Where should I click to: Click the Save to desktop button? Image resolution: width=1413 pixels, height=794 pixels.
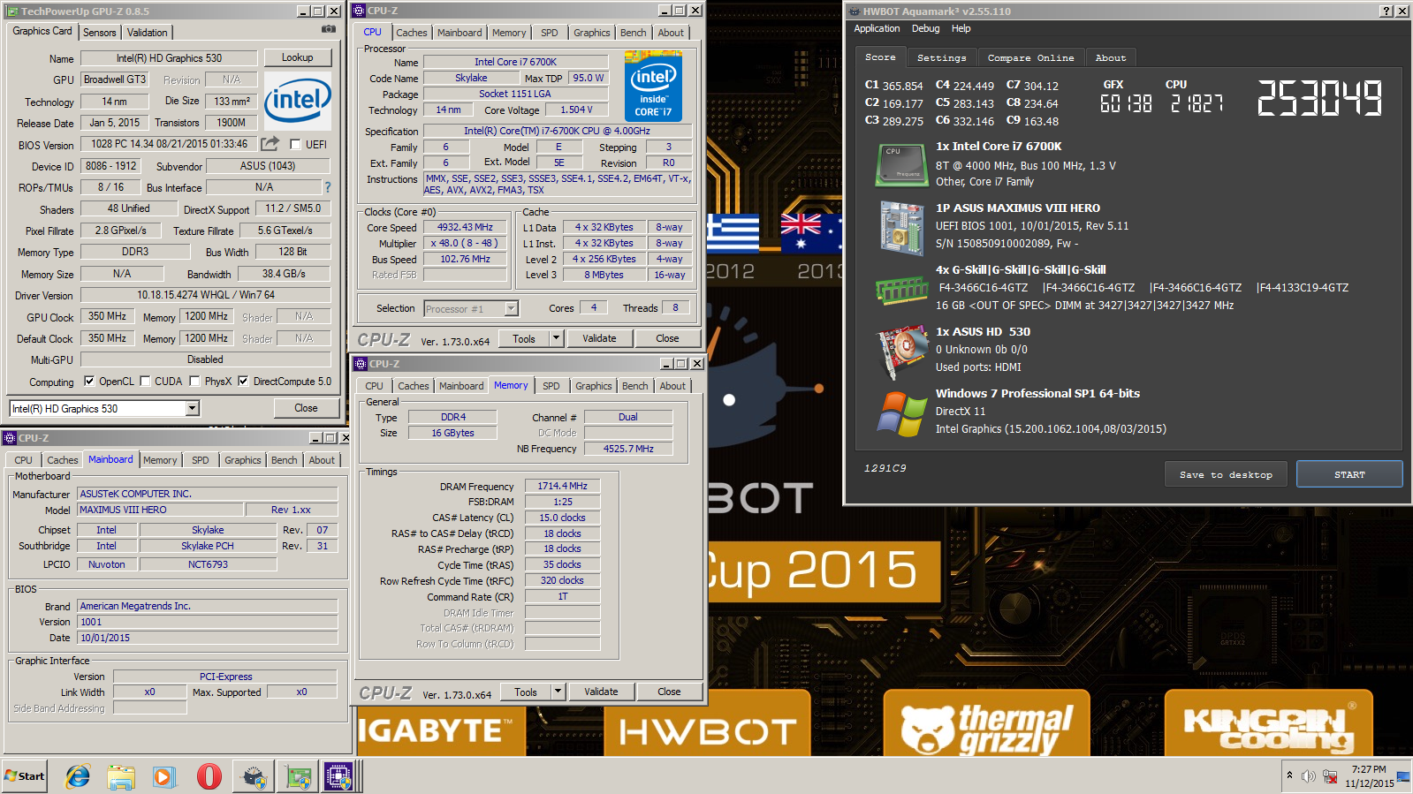1227,474
